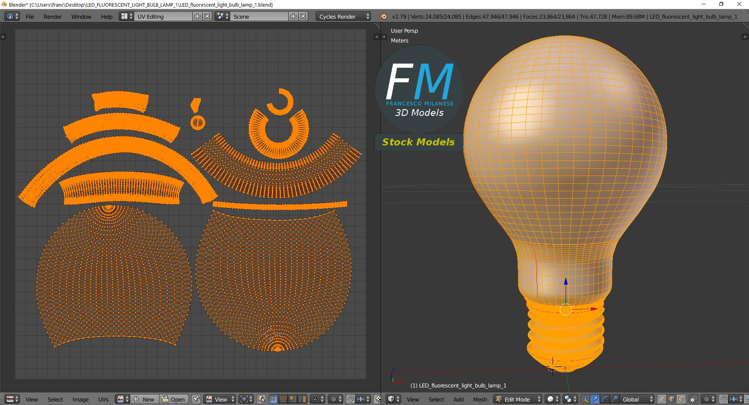Open Global transform orientation dropdown
749x405 pixels.
637,399
